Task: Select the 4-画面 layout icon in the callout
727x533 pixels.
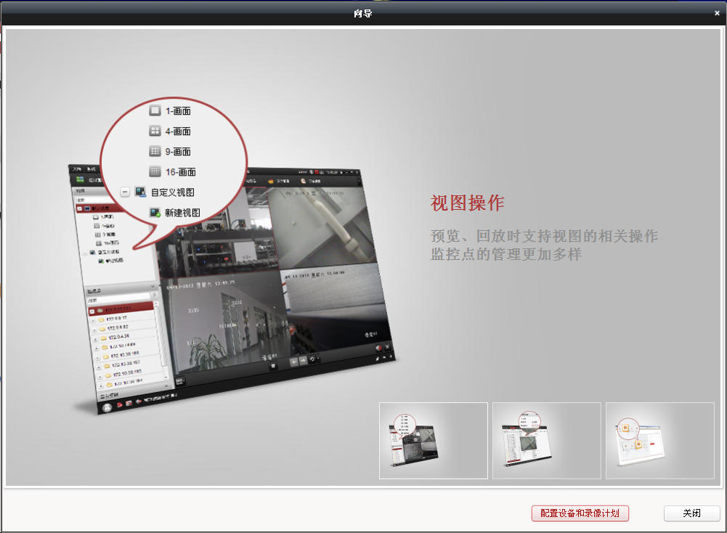Action: tap(155, 131)
